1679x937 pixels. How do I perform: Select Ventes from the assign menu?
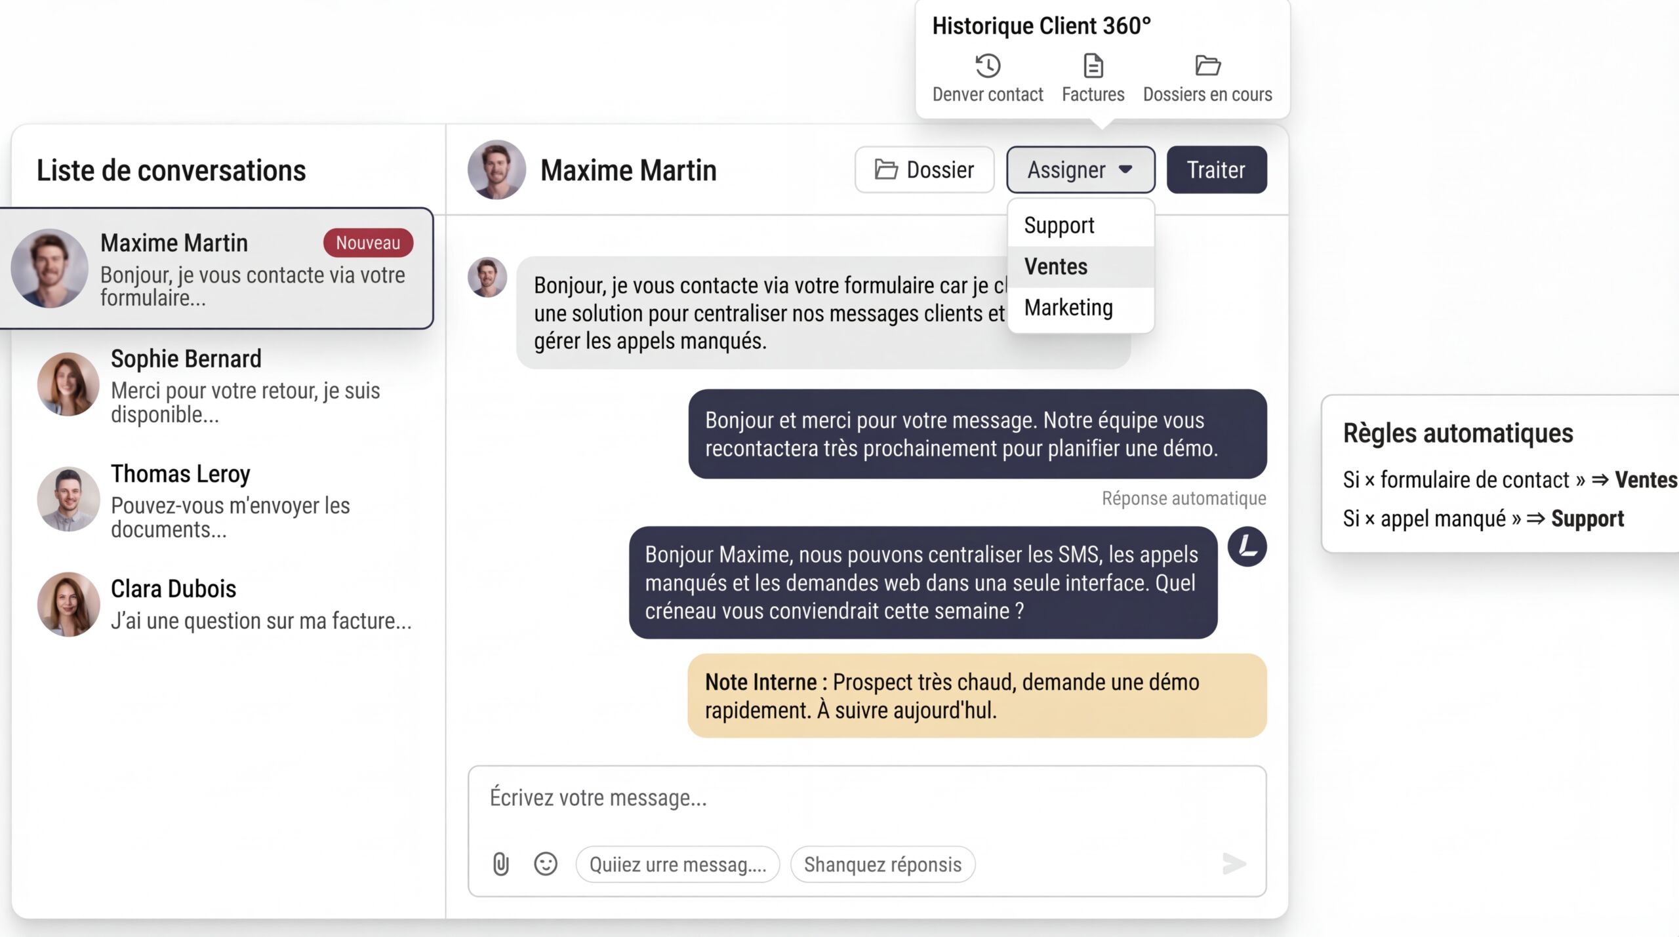[1056, 267]
